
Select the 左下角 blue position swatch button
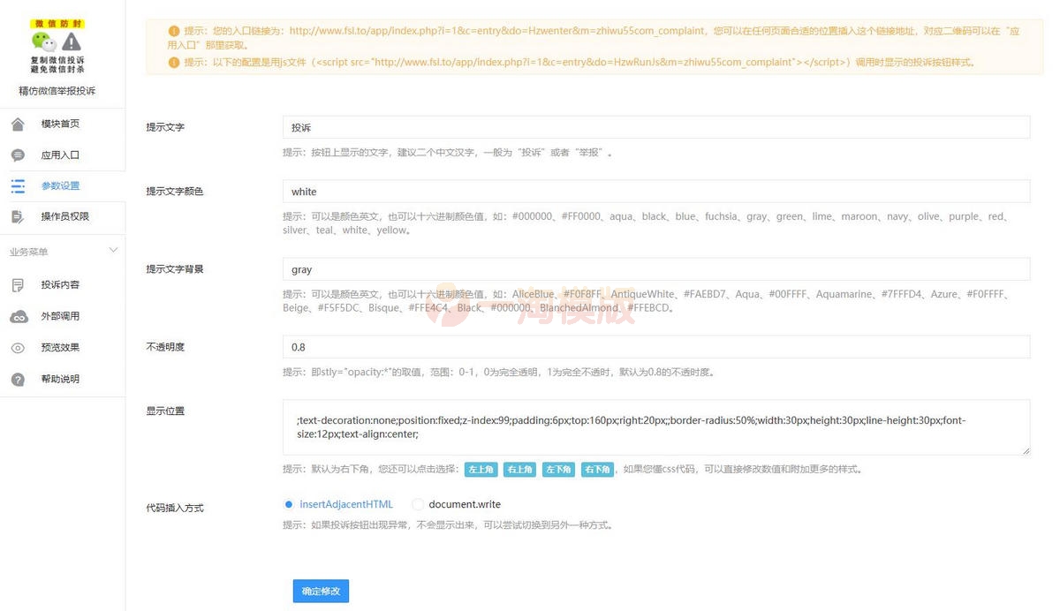coord(558,470)
